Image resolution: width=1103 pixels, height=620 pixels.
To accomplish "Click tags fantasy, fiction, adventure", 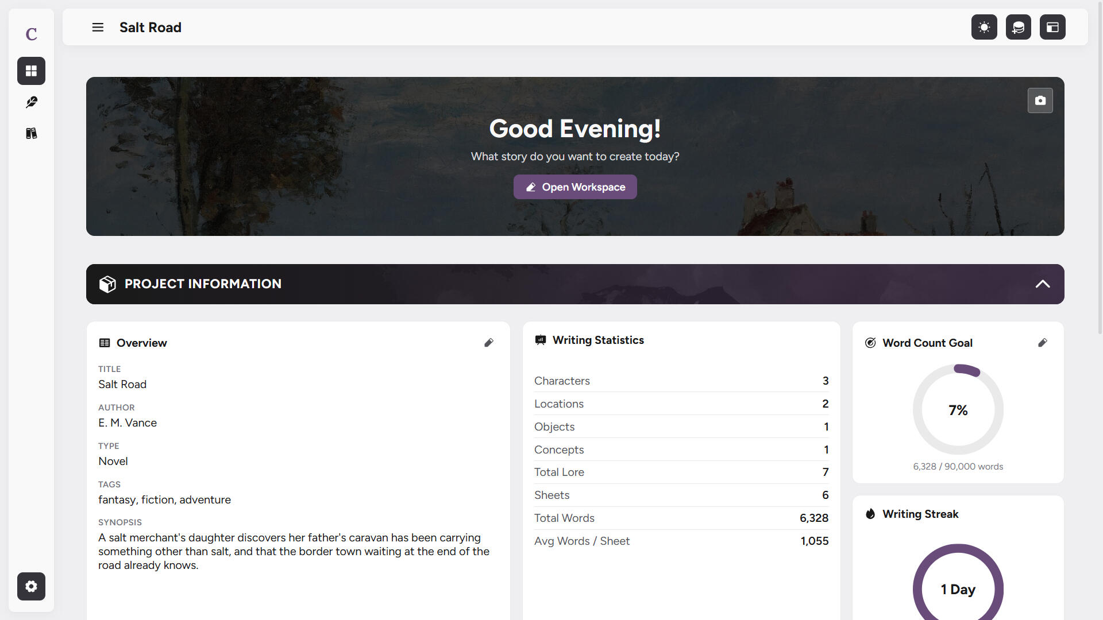I will pyautogui.click(x=164, y=500).
